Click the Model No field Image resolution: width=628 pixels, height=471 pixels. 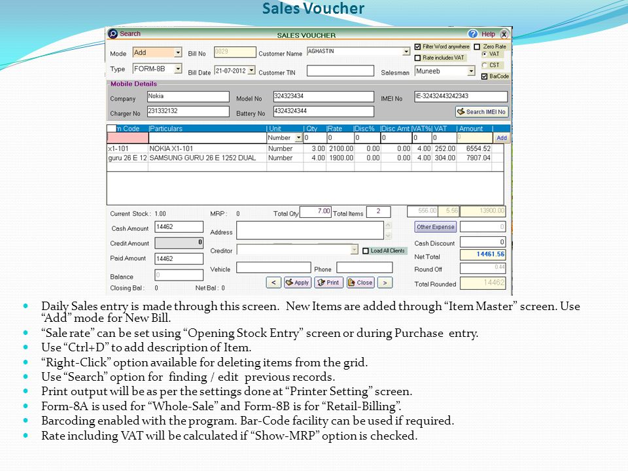pos(324,97)
